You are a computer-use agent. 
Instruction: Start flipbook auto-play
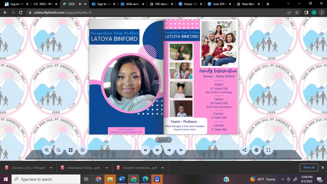(x=83, y=150)
